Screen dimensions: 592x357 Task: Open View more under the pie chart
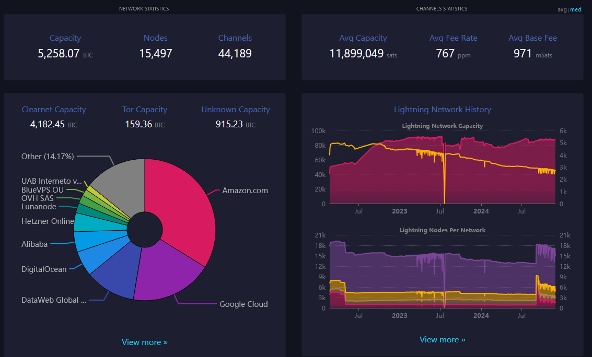coord(145,342)
